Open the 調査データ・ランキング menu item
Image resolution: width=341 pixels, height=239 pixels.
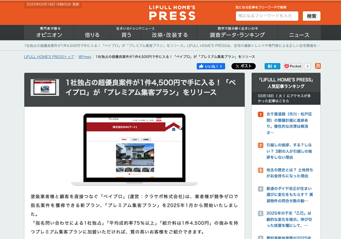click(237, 32)
